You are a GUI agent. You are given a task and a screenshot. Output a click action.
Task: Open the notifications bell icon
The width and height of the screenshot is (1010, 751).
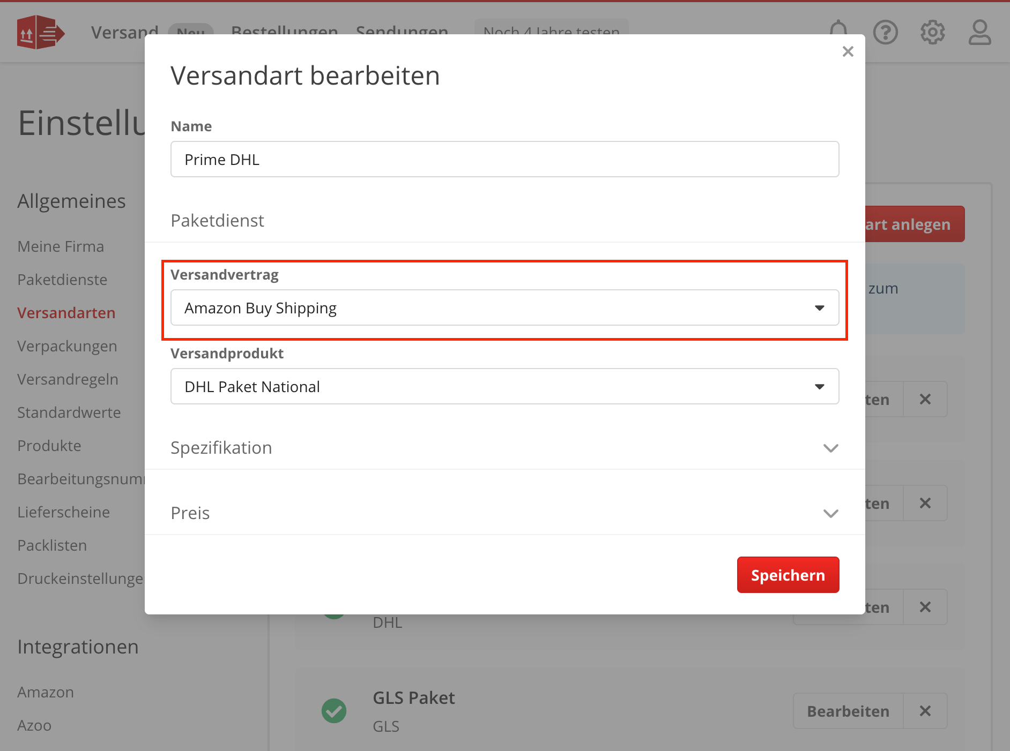(838, 32)
